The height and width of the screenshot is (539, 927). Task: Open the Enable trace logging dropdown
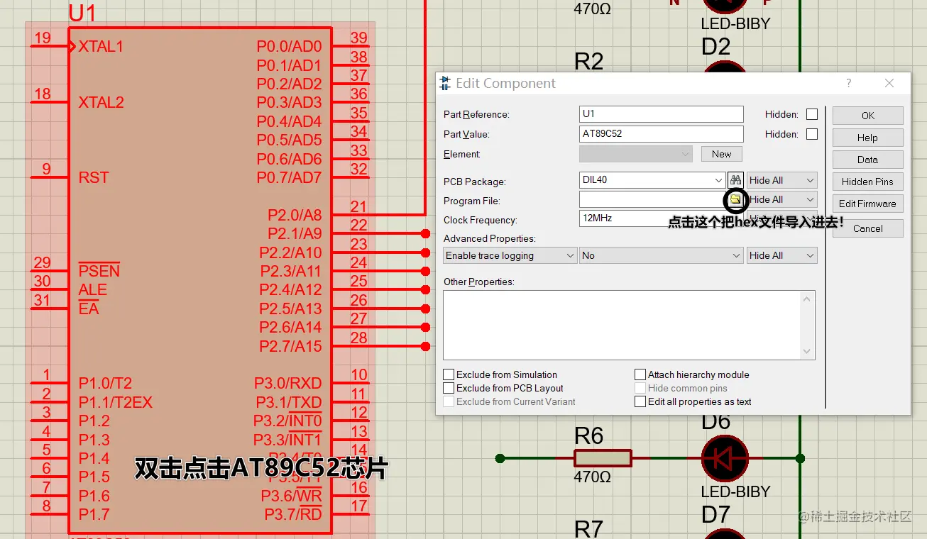click(x=510, y=255)
